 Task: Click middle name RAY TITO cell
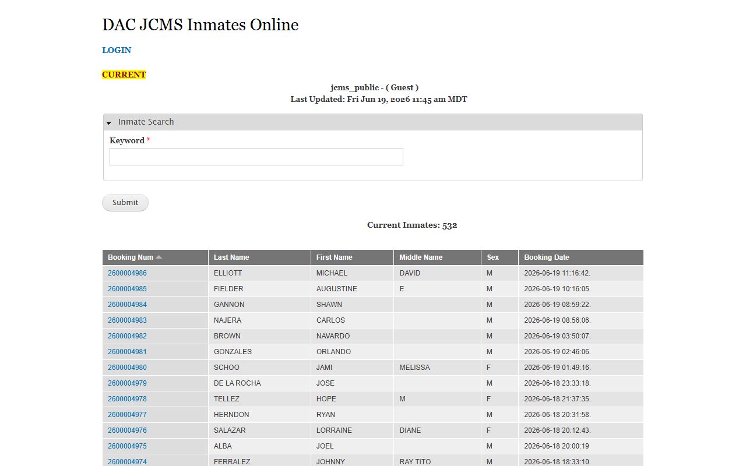(438, 460)
